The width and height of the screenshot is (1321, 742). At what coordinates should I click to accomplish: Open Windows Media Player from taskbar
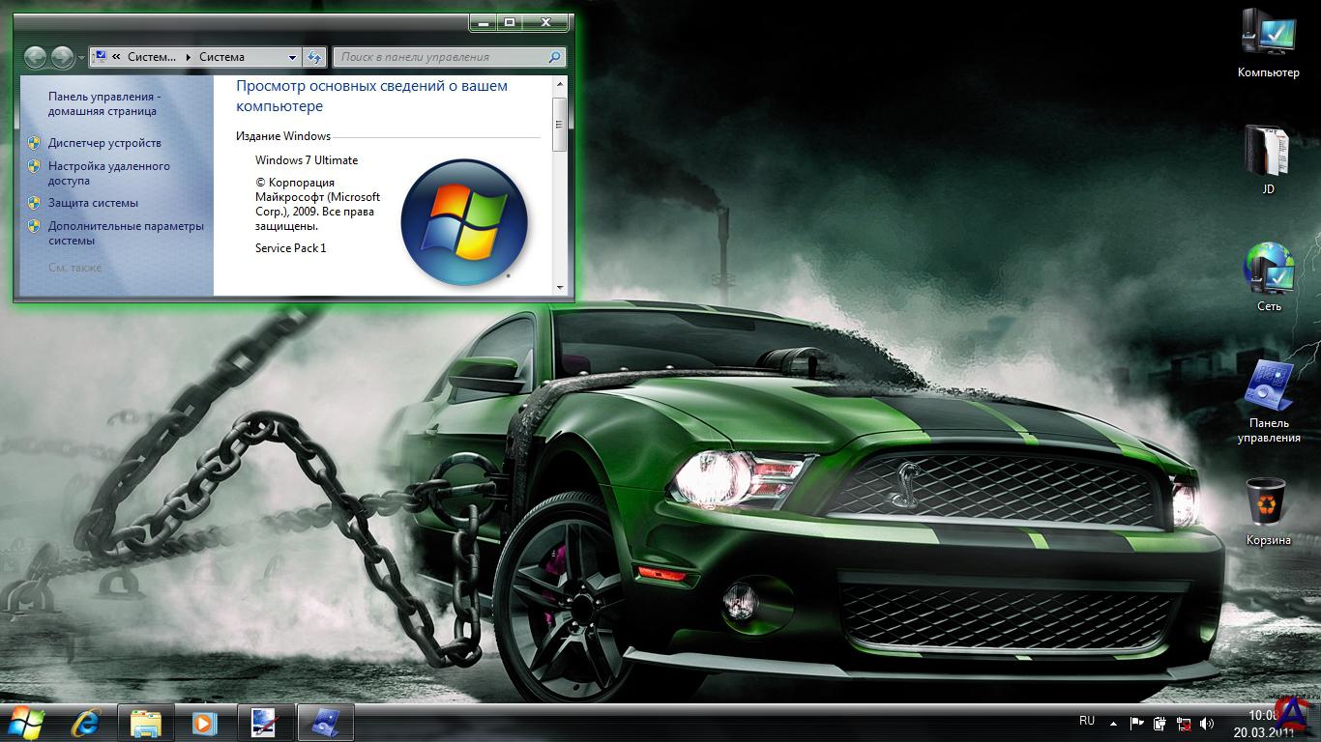click(204, 722)
